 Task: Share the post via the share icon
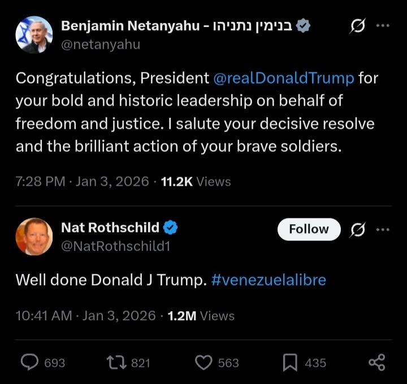(x=376, y=363)
